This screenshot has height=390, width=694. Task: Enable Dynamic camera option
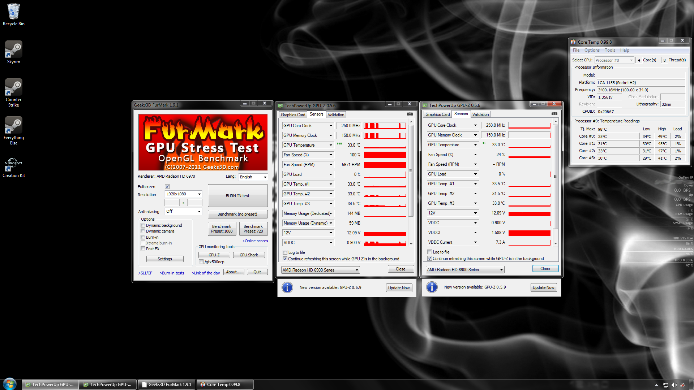[143, 231]
